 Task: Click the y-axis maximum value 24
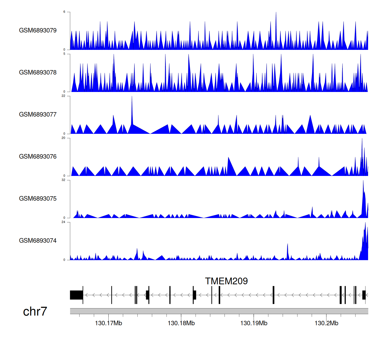[63, 222]
